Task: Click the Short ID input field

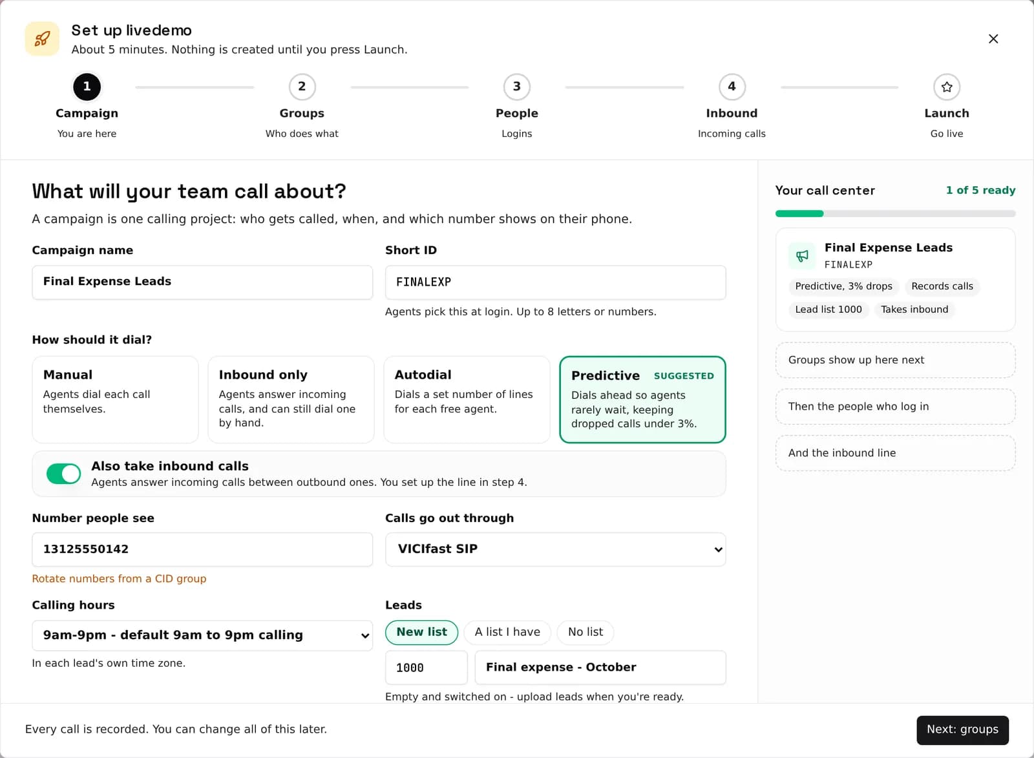Action: 555,282
